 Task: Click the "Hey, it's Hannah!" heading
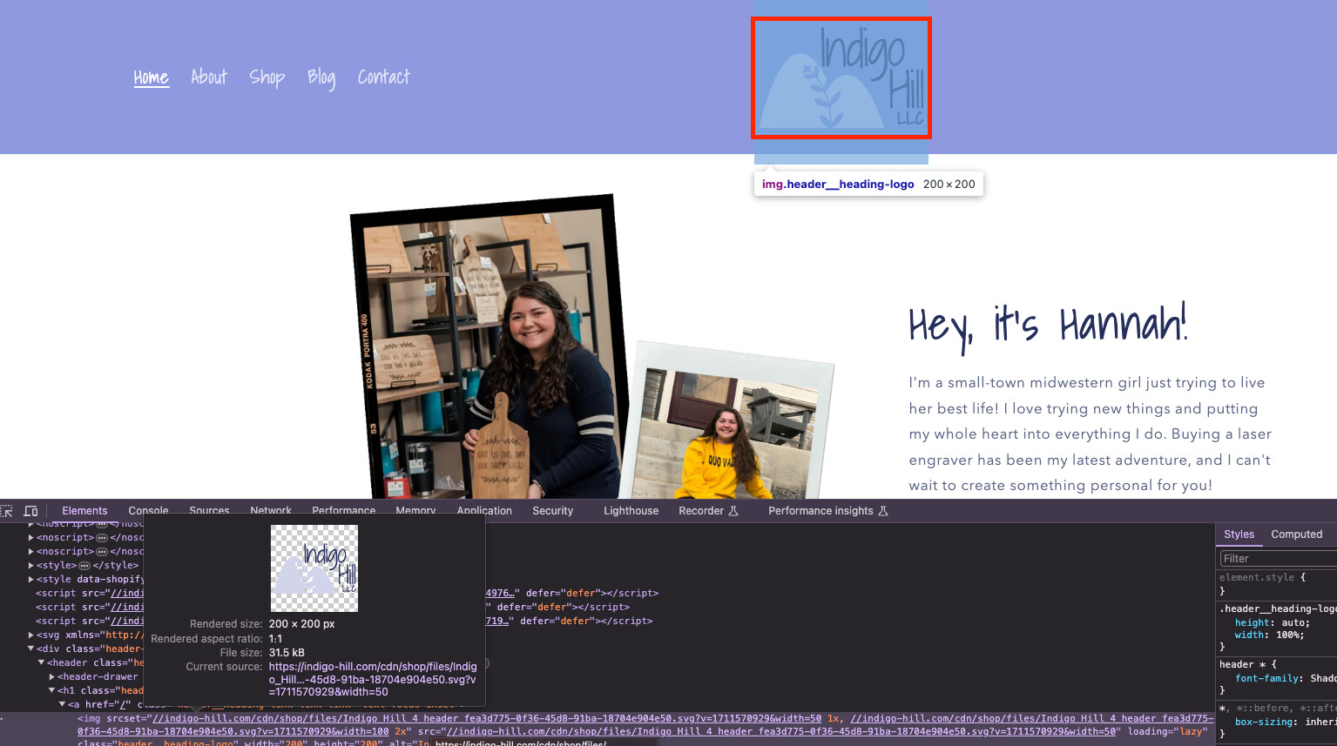1048,326
